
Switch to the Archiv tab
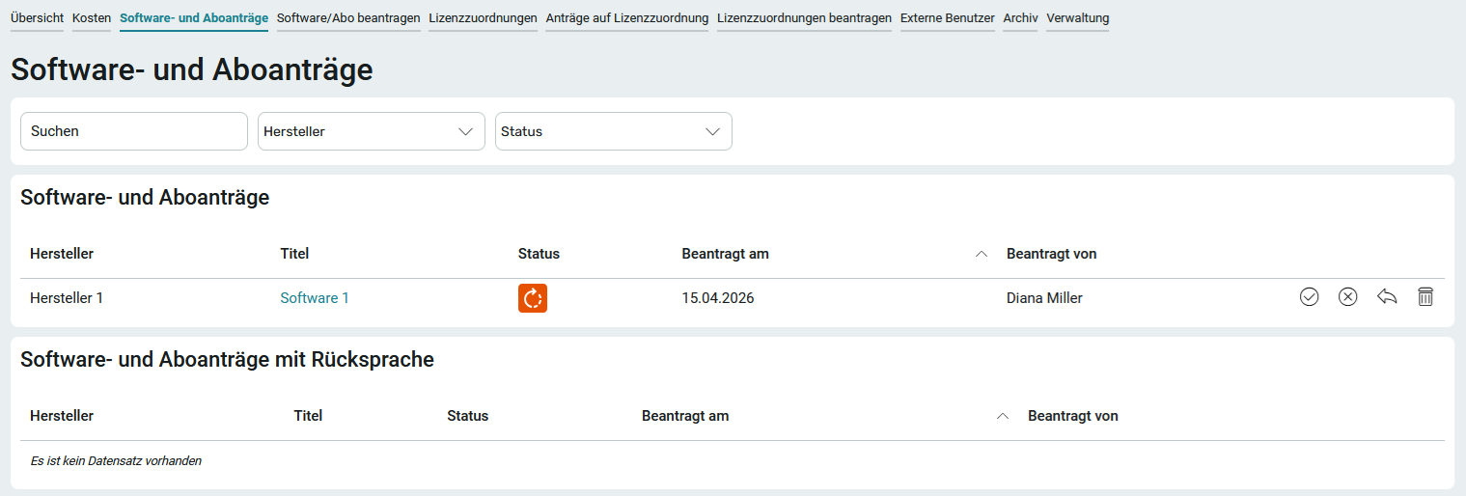click(x=1020, y=18)
